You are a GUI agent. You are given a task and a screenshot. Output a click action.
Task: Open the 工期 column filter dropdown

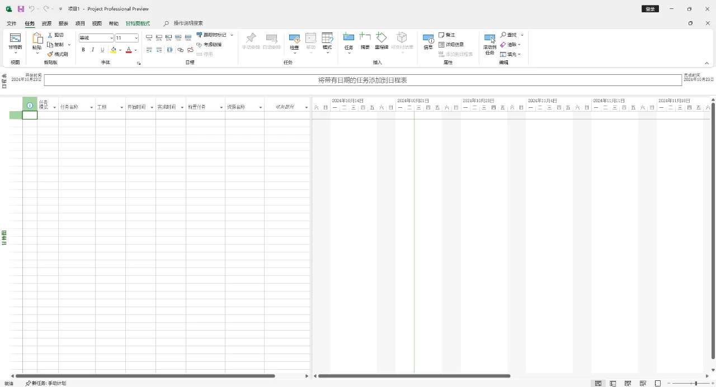[121, 107]
